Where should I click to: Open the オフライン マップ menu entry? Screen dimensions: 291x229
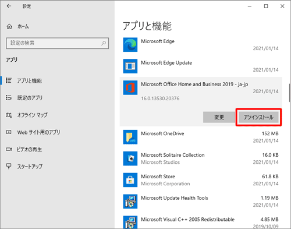pos(32,115)
